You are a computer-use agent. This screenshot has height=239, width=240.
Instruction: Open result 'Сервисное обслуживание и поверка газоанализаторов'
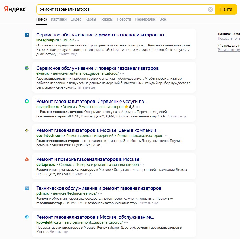(97, 68)
